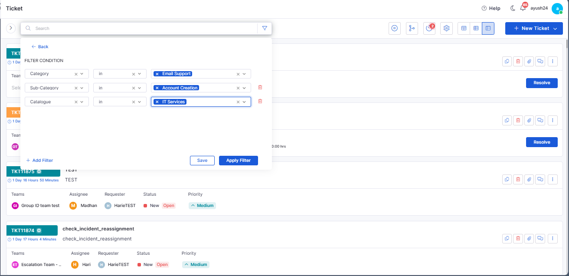This screenshot has height=276, width=569.
Task: Toggle dark mode moon icon
Action: (513, 8)
